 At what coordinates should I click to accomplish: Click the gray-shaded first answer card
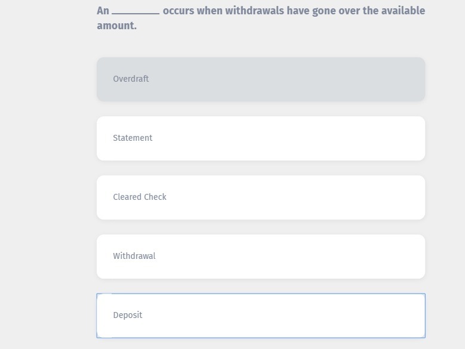pyautogui.click(x=260, y=79)
